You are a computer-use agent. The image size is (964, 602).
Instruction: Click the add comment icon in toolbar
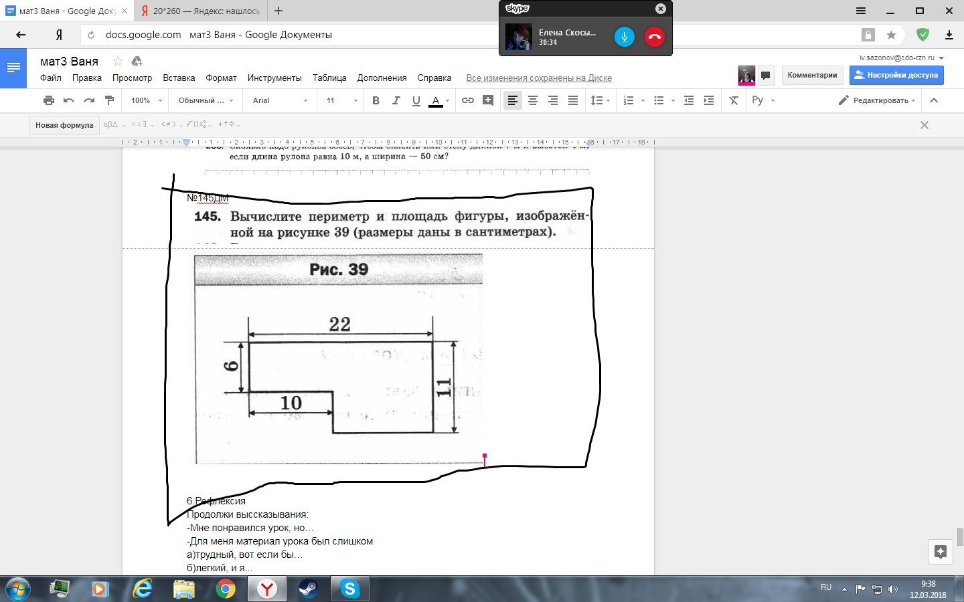488,100
